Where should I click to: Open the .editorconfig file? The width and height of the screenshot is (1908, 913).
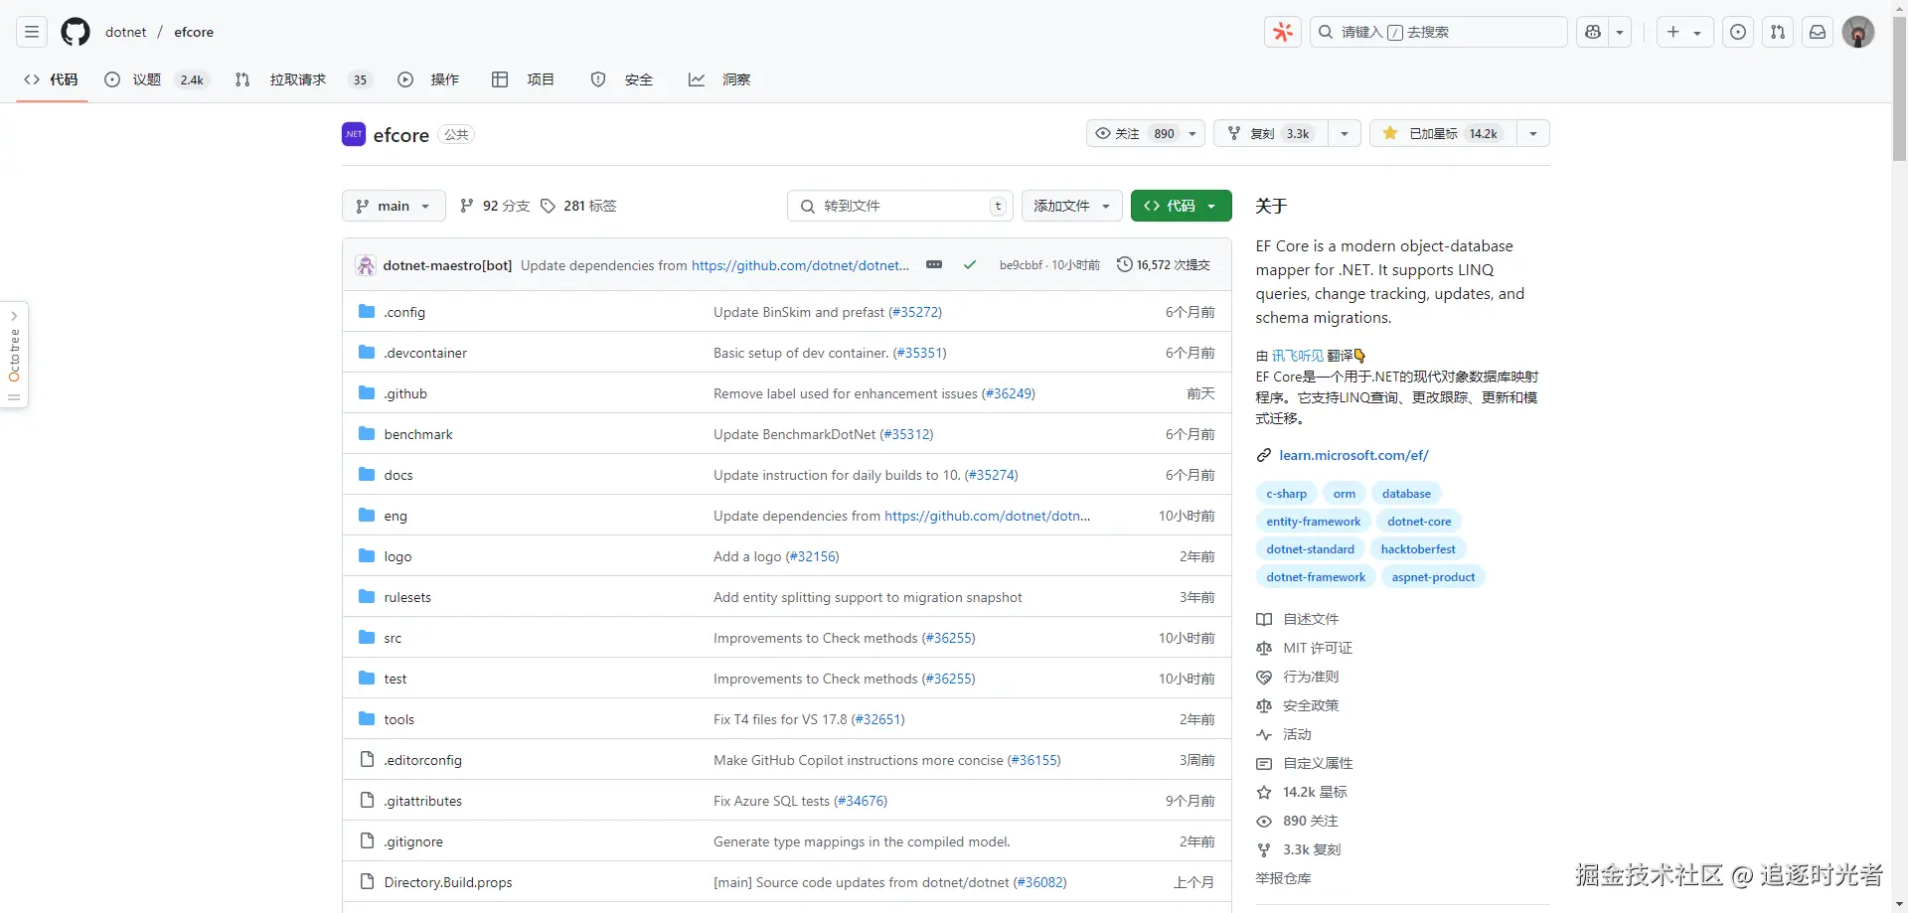coord(423,760)
